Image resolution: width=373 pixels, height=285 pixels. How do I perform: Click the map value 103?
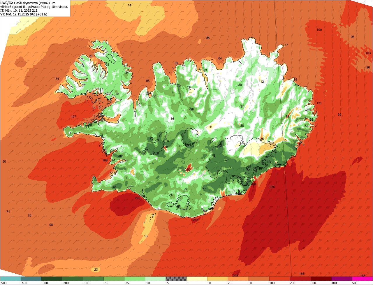368,53
